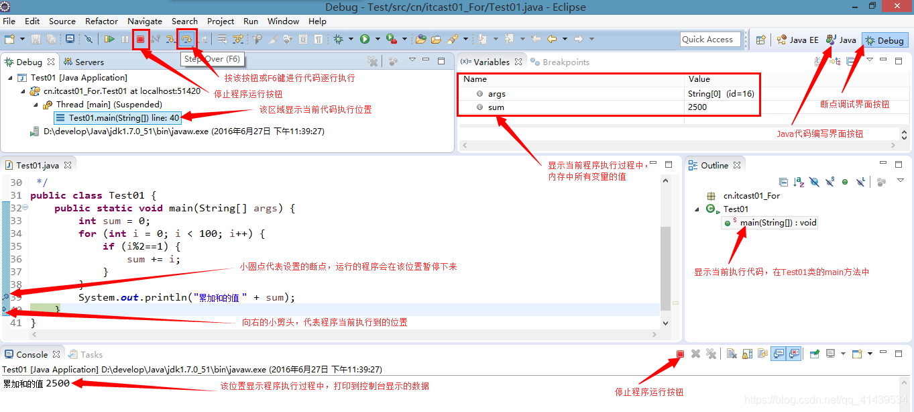Viewport: 914px width, 412px height.
Task: Toggle alphabetical Sort in Outline view
Action: [x=799, y=182]
